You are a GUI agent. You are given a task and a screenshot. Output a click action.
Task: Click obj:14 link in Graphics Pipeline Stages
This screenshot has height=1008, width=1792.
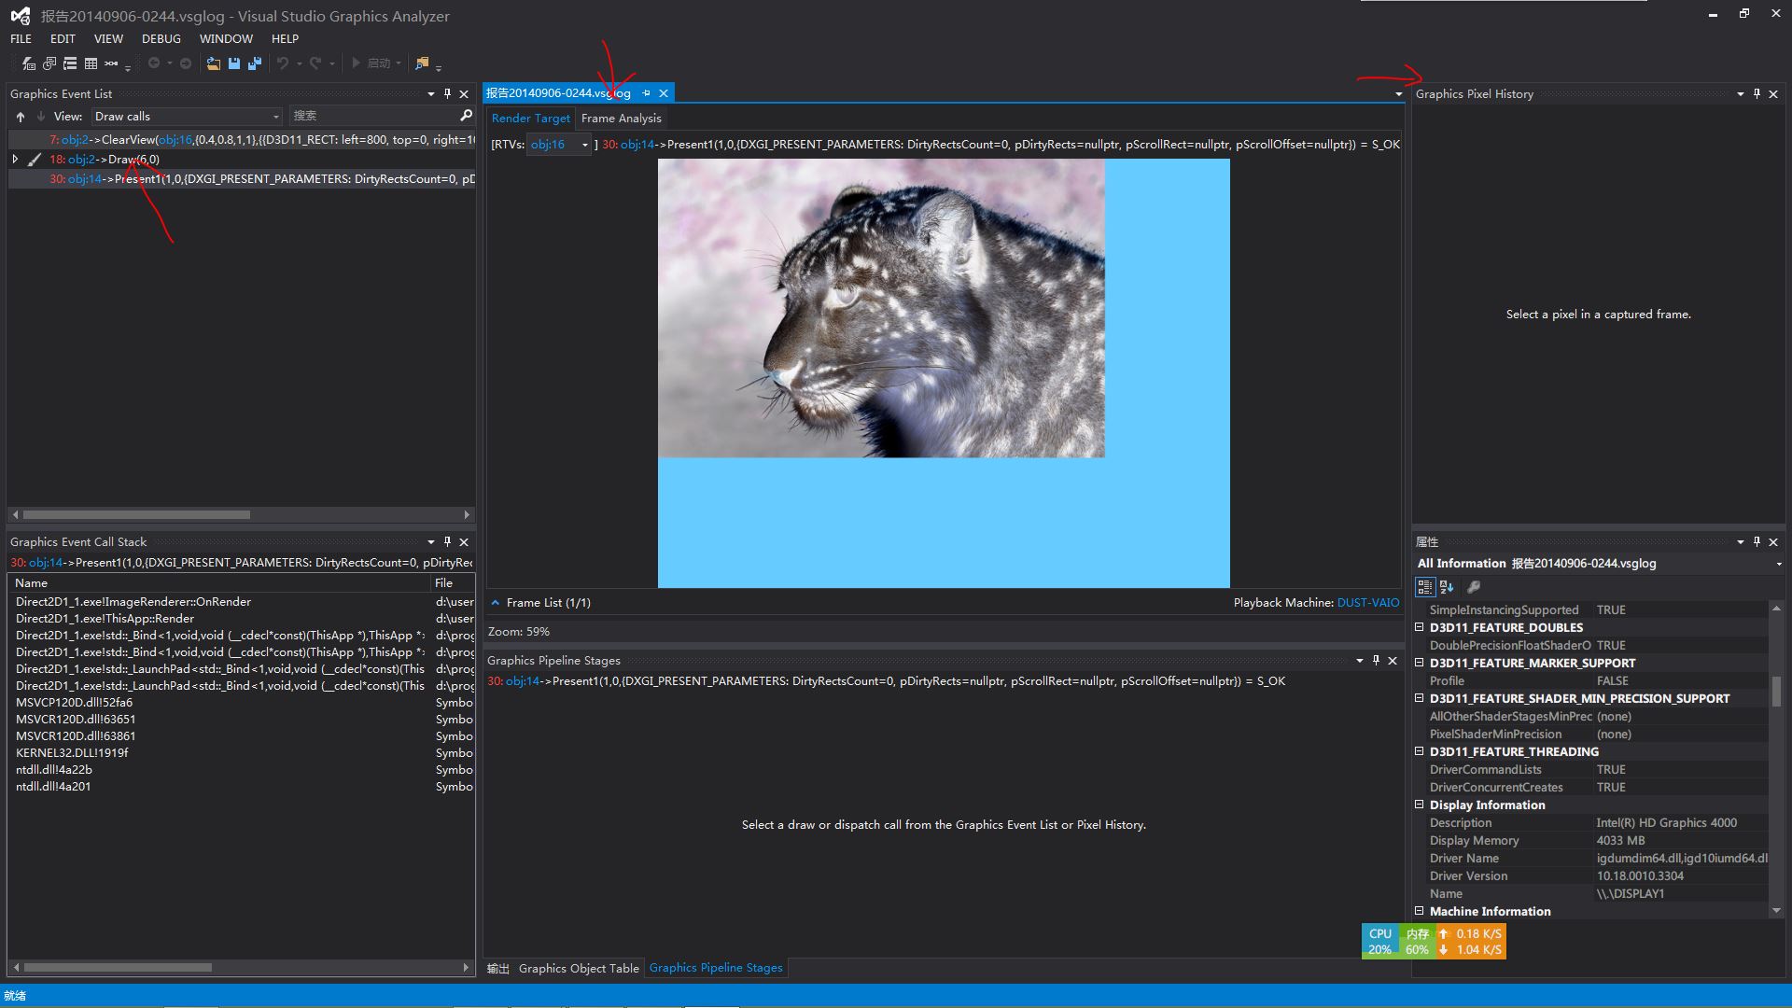pos(522,681)
